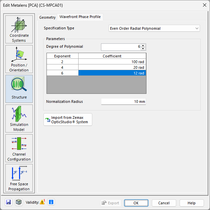Click Import from Zemax OpticStudio System
Viewport: 210px width, 210px height.
tap(68, 120)
